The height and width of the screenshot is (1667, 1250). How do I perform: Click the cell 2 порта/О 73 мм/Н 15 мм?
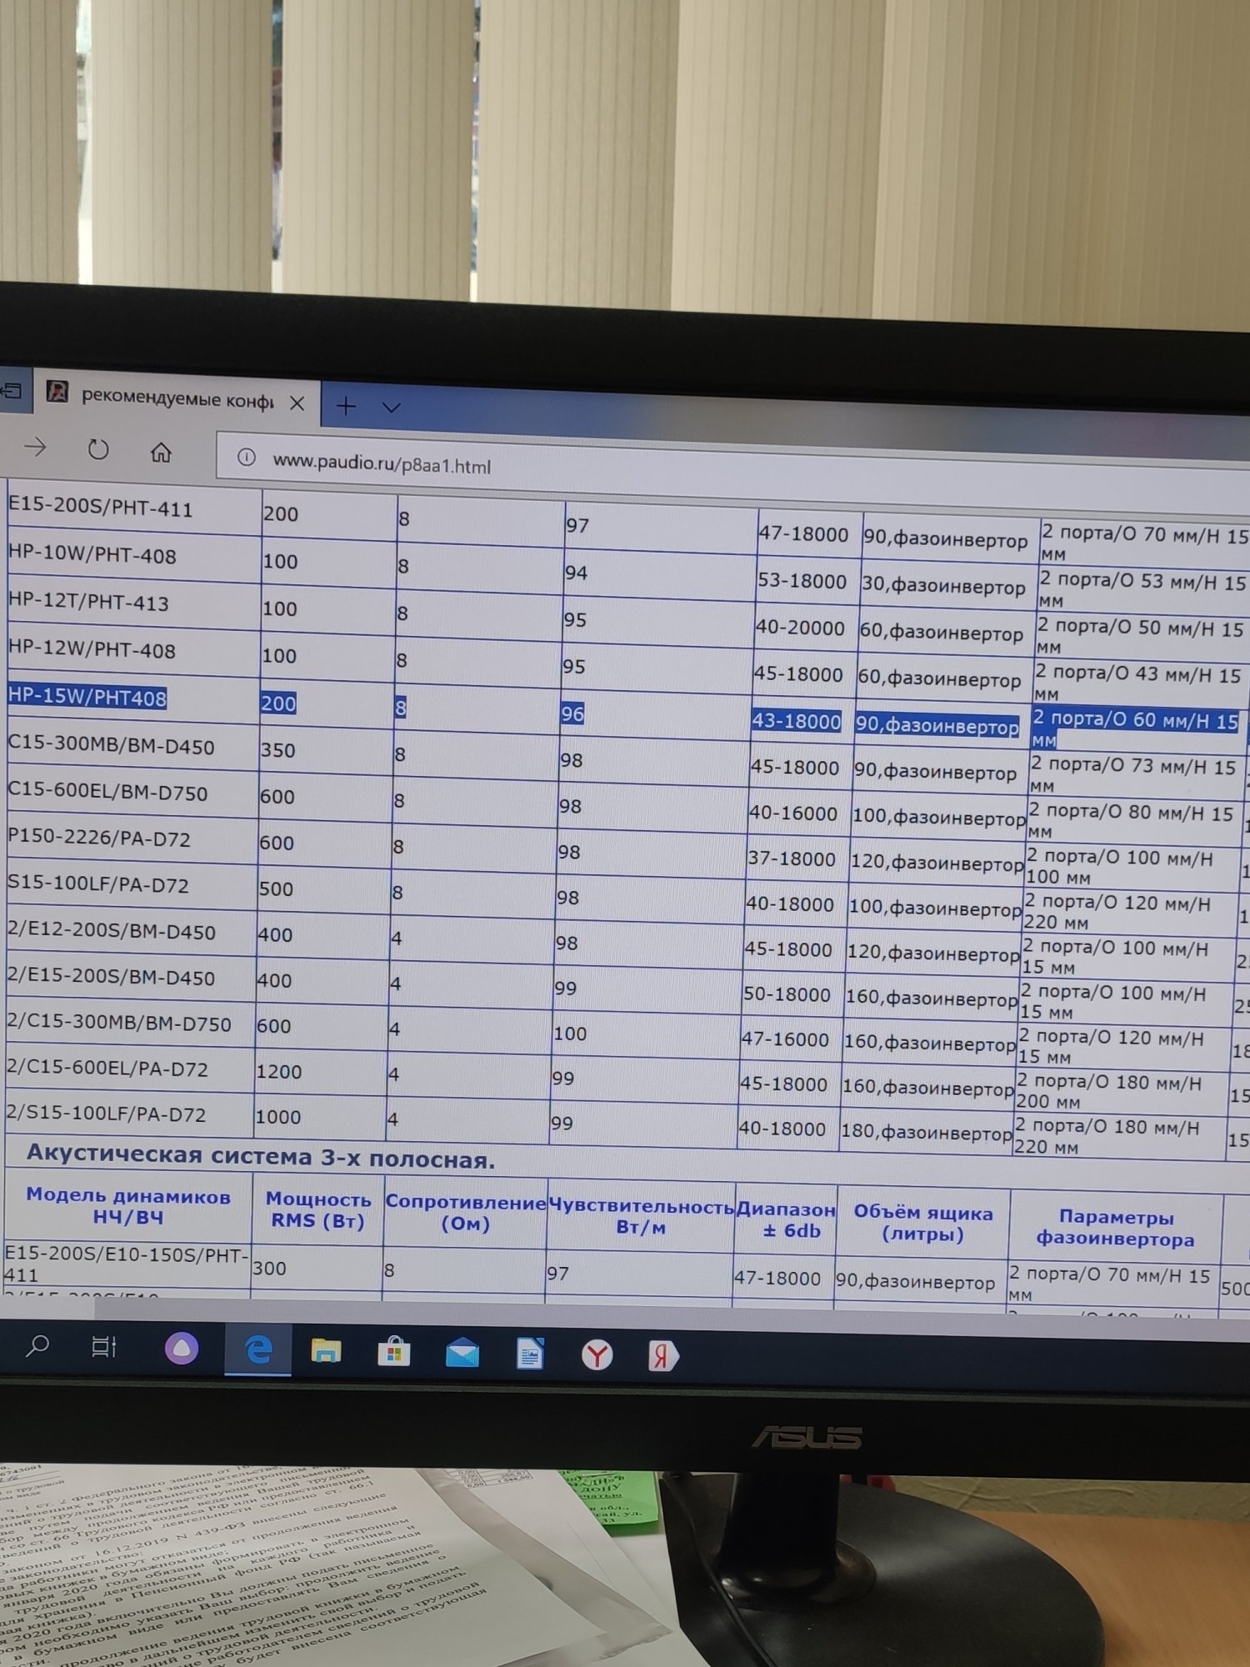click(1133, 775)
